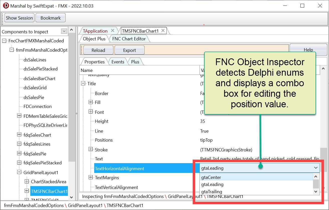Click the TStroke value (TTMSFNCGraphicsStroke)
Viewport: 329px width, 210px height.
point(226,150)
